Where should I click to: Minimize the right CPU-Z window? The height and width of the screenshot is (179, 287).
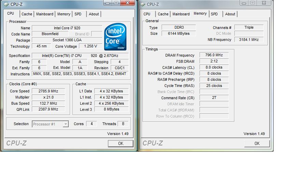[x=244, y=3]
